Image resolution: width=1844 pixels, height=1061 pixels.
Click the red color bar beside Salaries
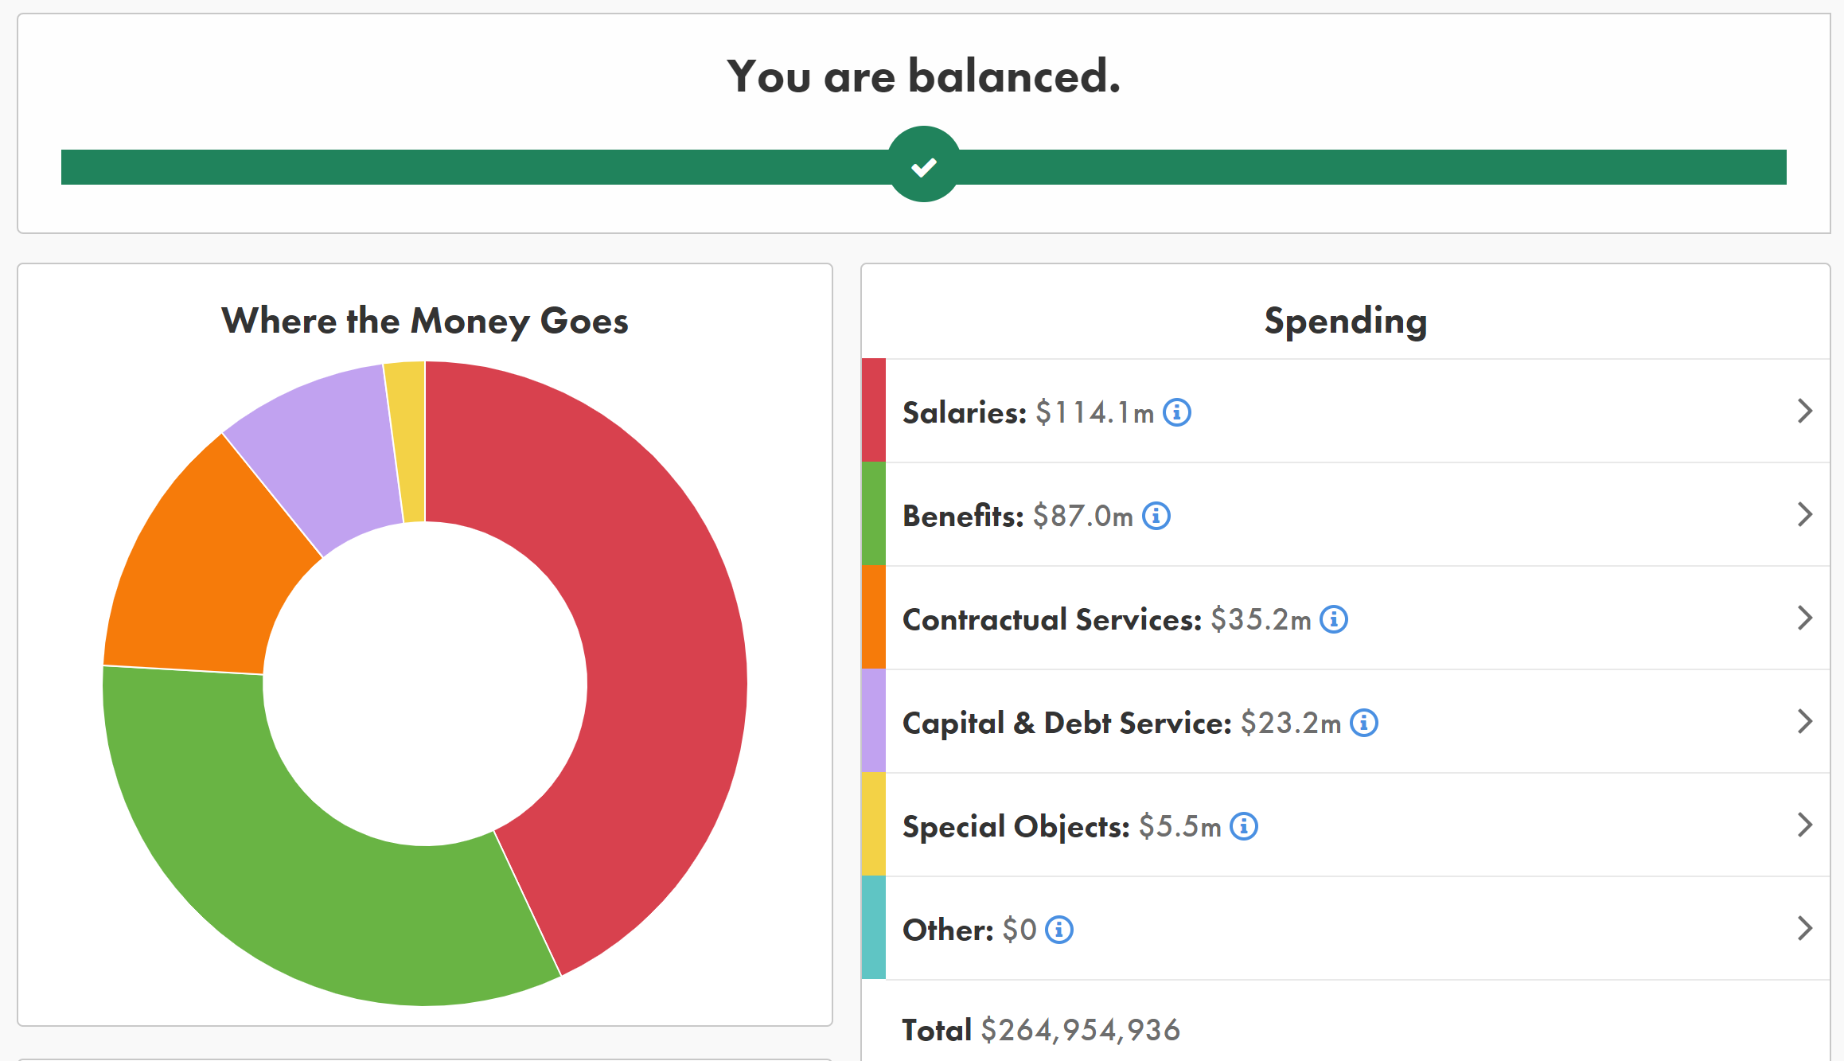tap(872, 412)
